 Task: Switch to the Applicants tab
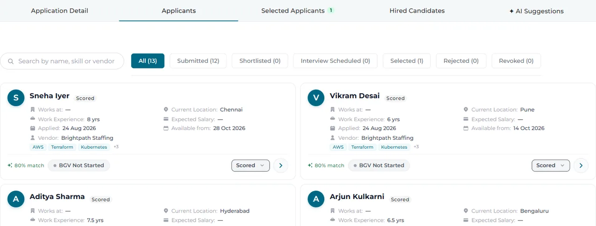click(178, 11)
